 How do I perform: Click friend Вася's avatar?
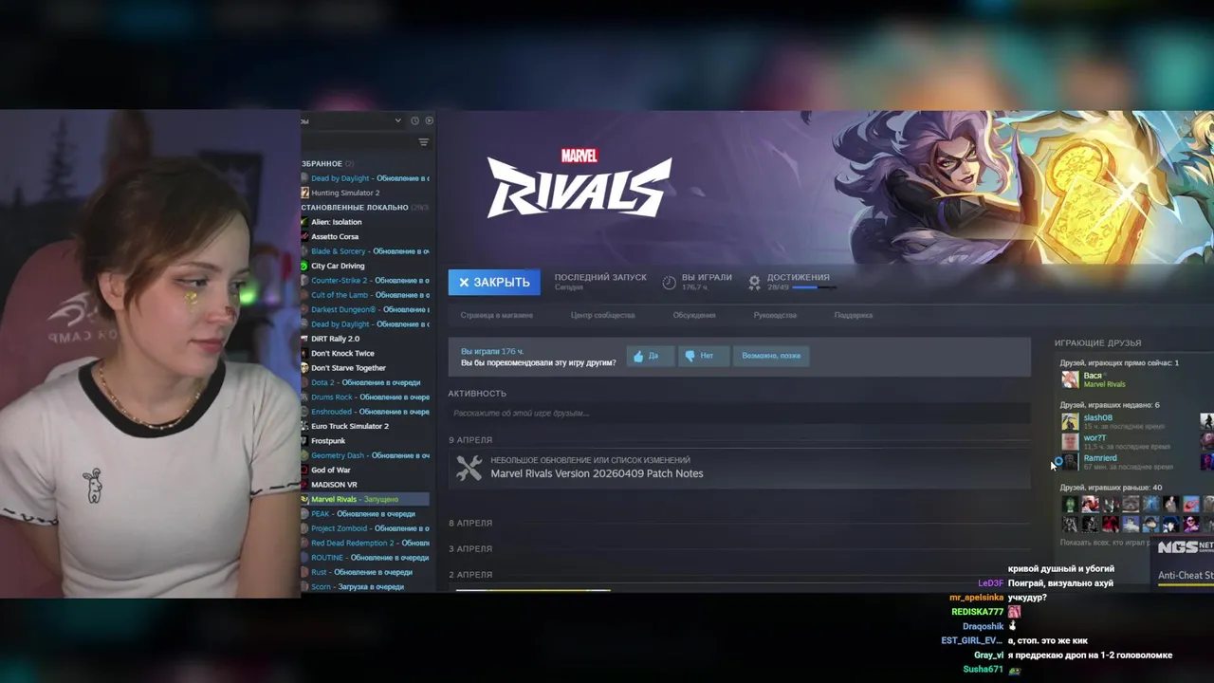pyautogui.click(x=1070, y=379)
